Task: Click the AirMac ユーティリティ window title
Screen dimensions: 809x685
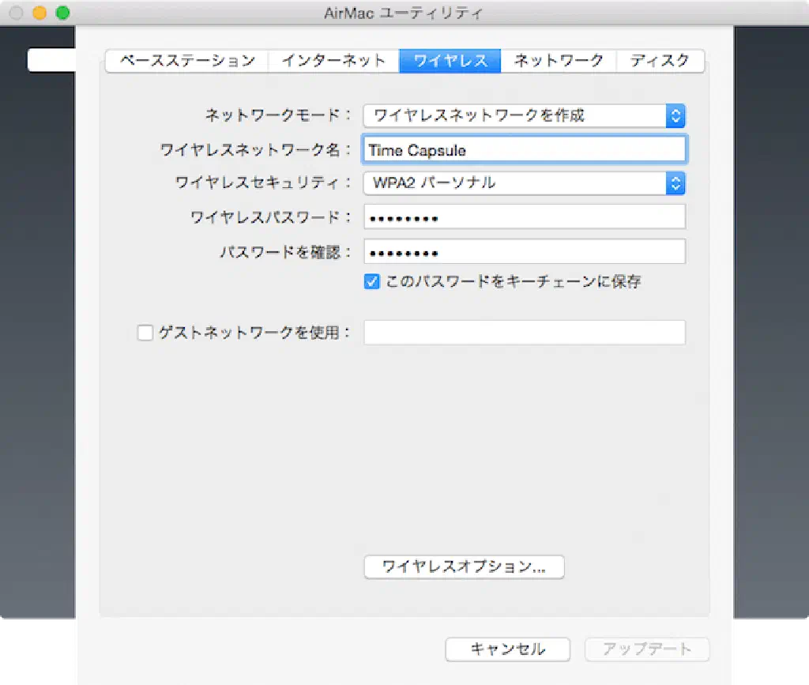Action: pos(403,13)
